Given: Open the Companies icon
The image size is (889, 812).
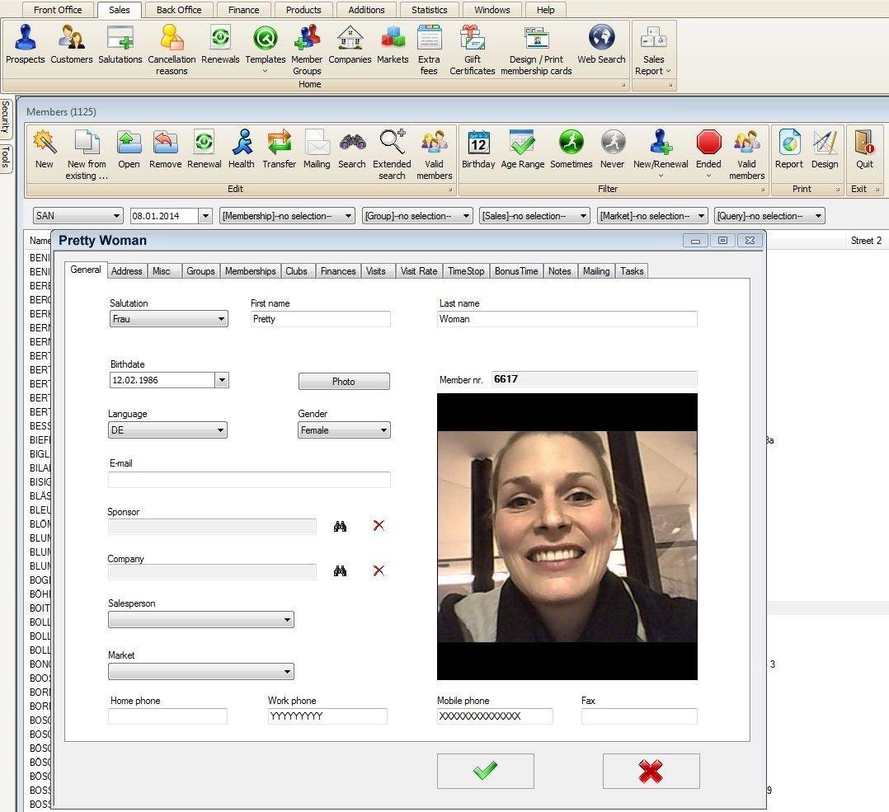Looking at the screenshot, I should [350, 45].
